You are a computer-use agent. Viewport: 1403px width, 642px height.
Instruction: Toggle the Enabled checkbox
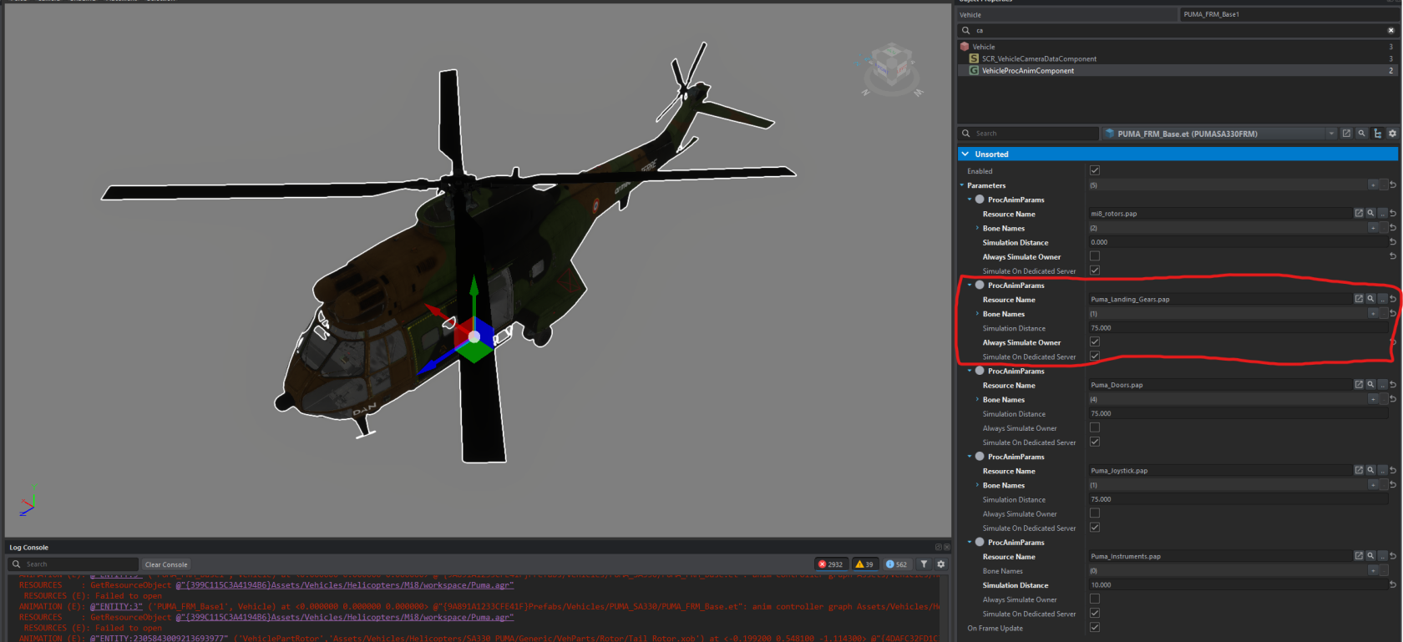click(x=1095, y=170)
